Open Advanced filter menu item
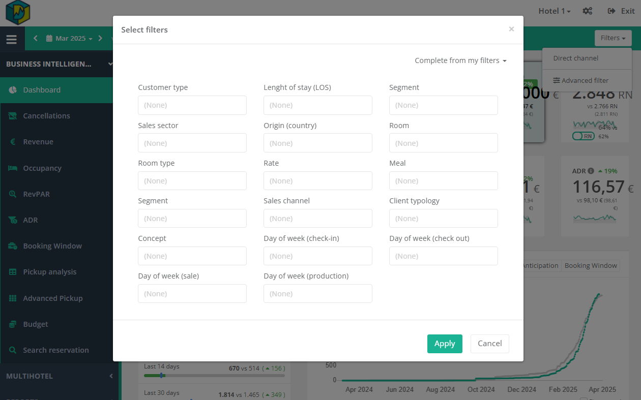This screenshot has height=400, width=641. 580,80
